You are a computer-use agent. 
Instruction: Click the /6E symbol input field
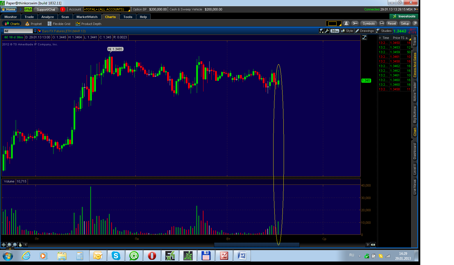[18, 31]
